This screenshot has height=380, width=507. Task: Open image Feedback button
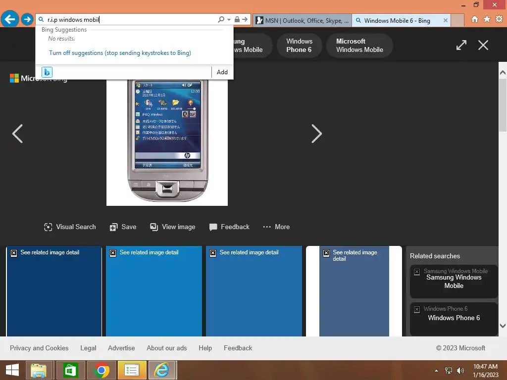tap(229, 227)
